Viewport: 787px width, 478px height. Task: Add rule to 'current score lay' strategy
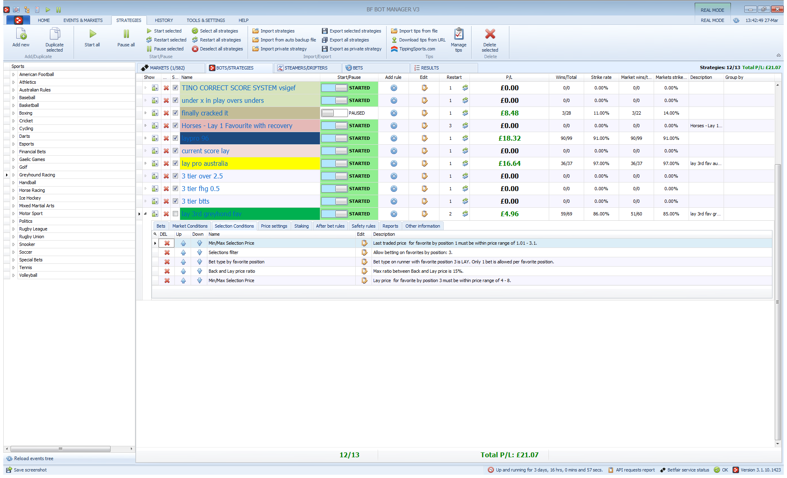[x=393, y=151]
